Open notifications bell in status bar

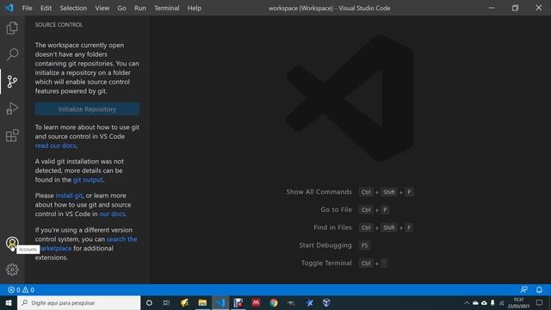539,289
